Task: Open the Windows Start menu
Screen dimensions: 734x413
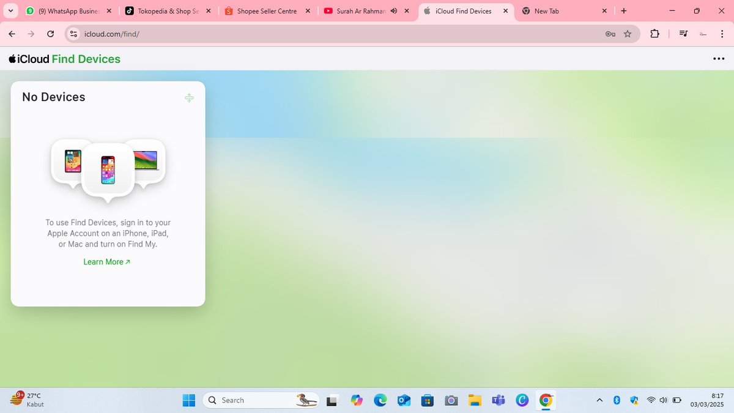Action: click(189, 400)
